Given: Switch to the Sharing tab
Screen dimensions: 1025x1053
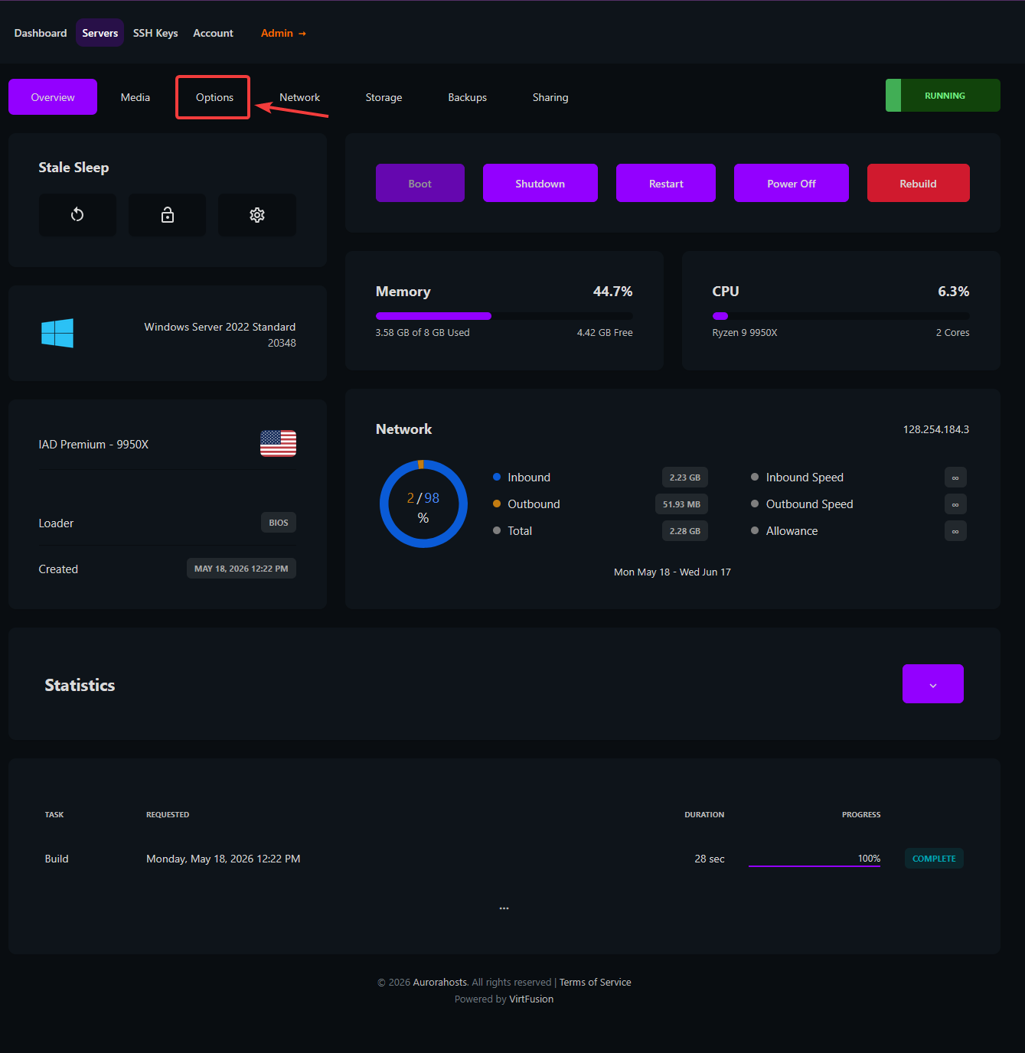Looking at the screenshot, I should (550, 97).
